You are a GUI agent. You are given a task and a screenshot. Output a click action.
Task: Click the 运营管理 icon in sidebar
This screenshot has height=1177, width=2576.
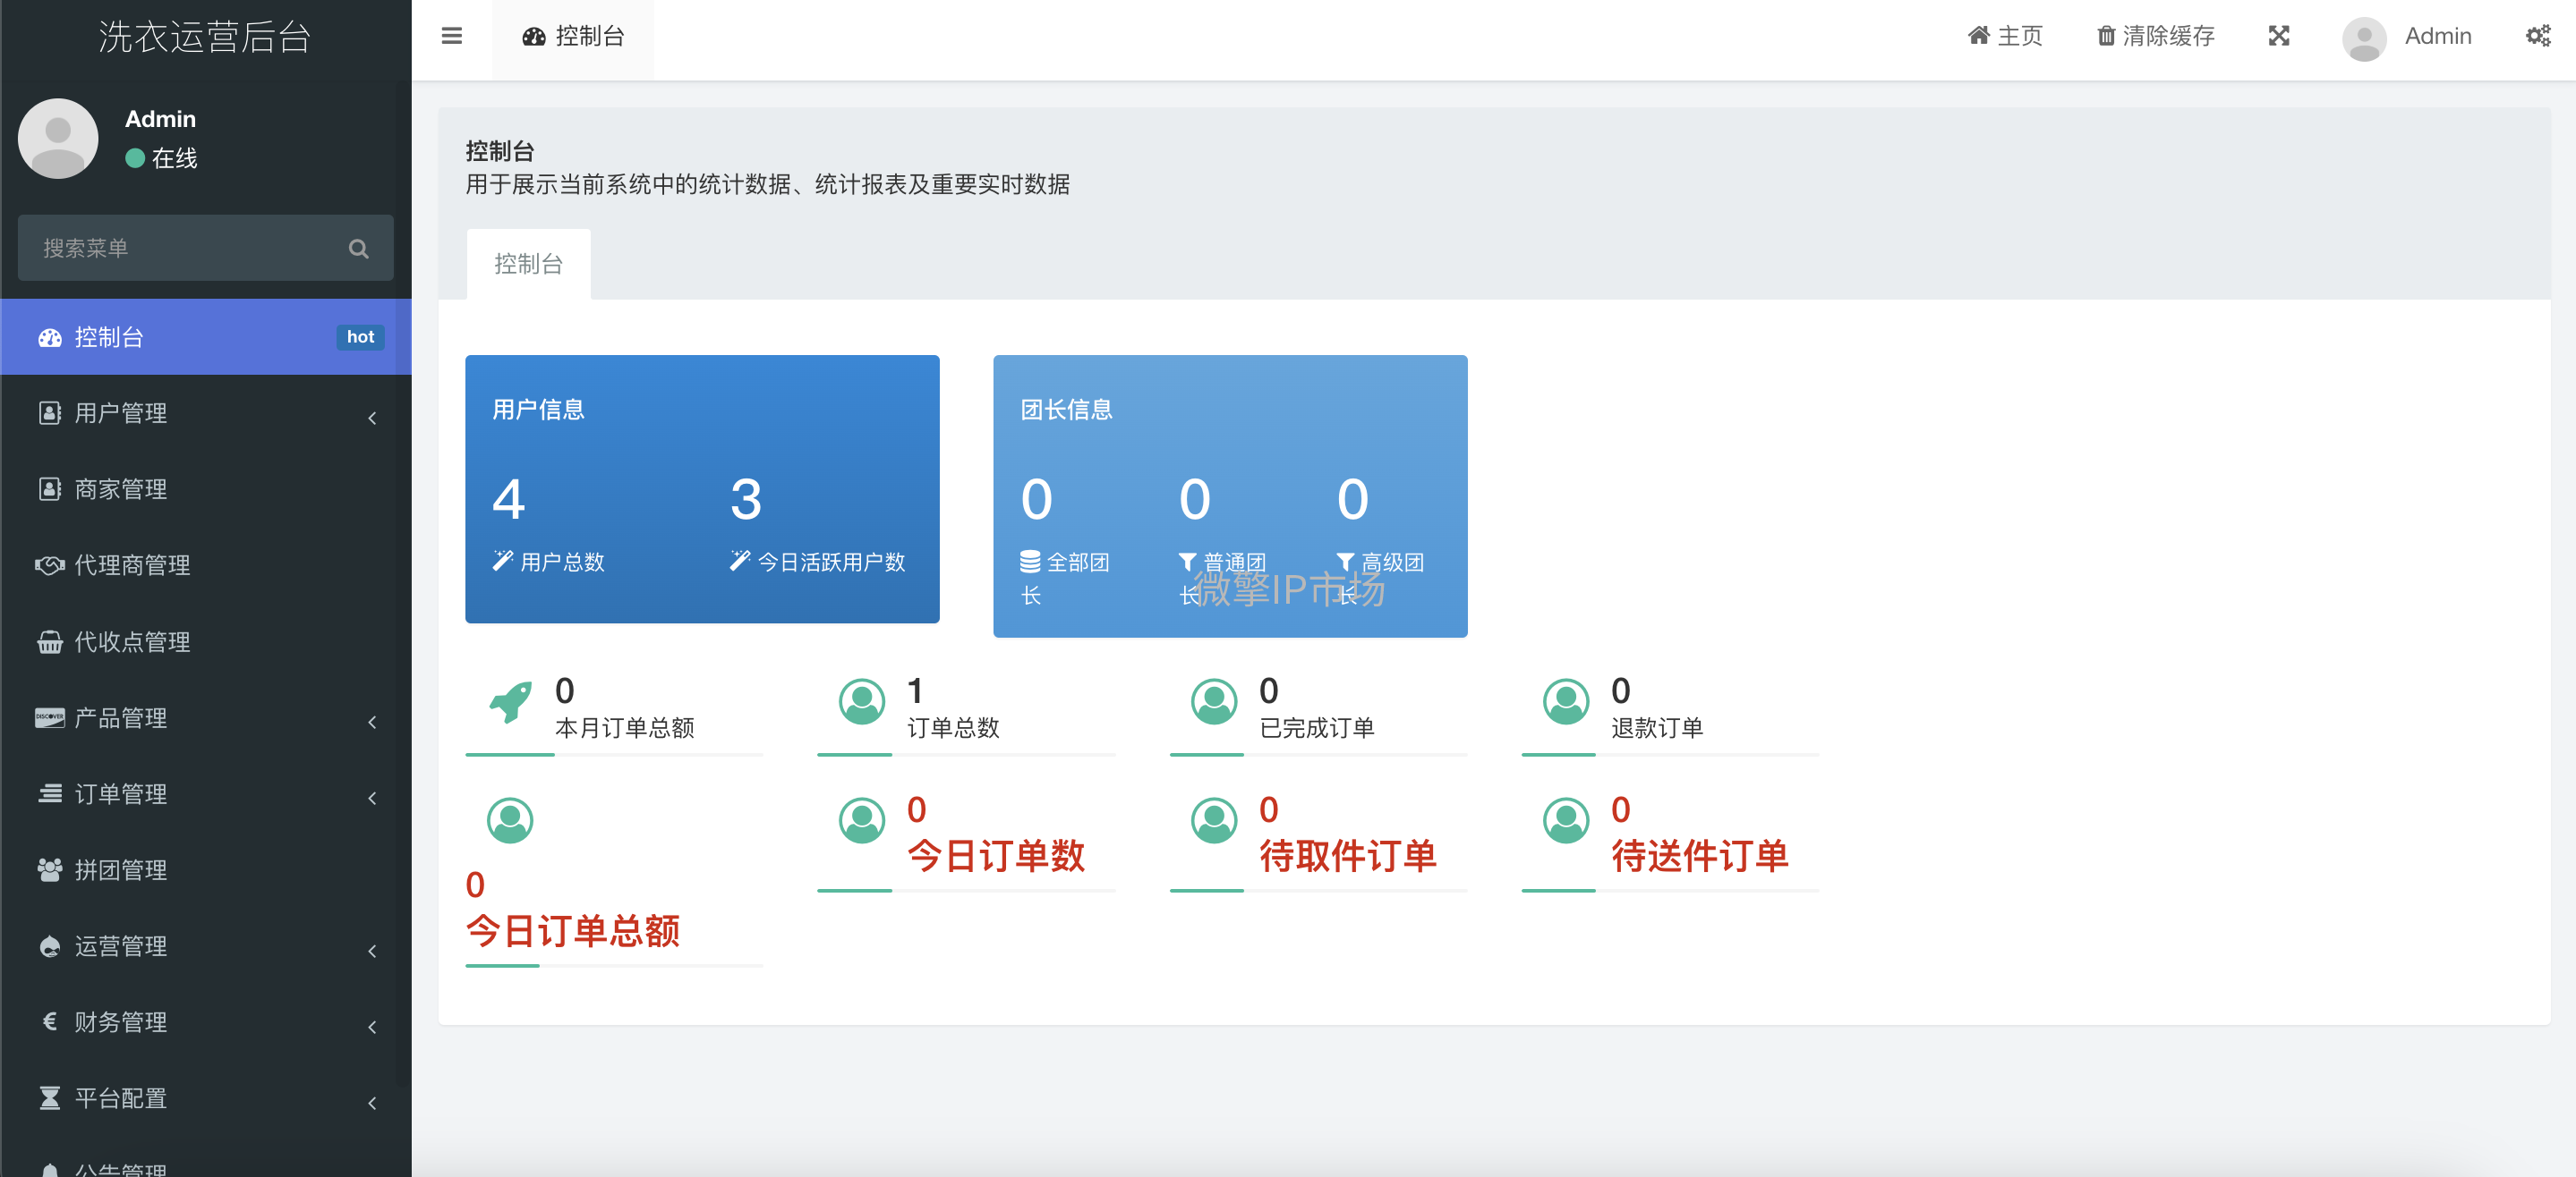click(50, 945)
